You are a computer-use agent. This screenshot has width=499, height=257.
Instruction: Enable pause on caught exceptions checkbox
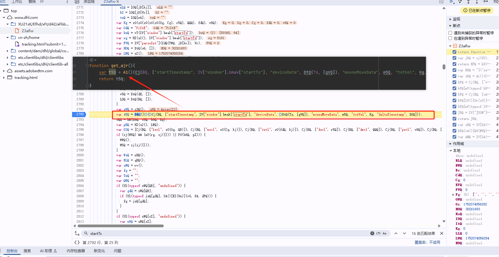tap(450, 38)
